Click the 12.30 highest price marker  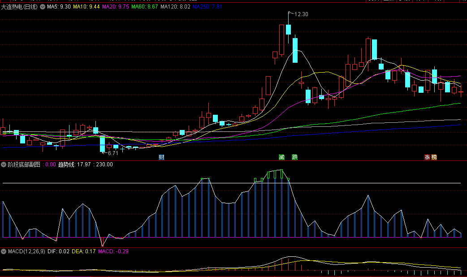301,14
